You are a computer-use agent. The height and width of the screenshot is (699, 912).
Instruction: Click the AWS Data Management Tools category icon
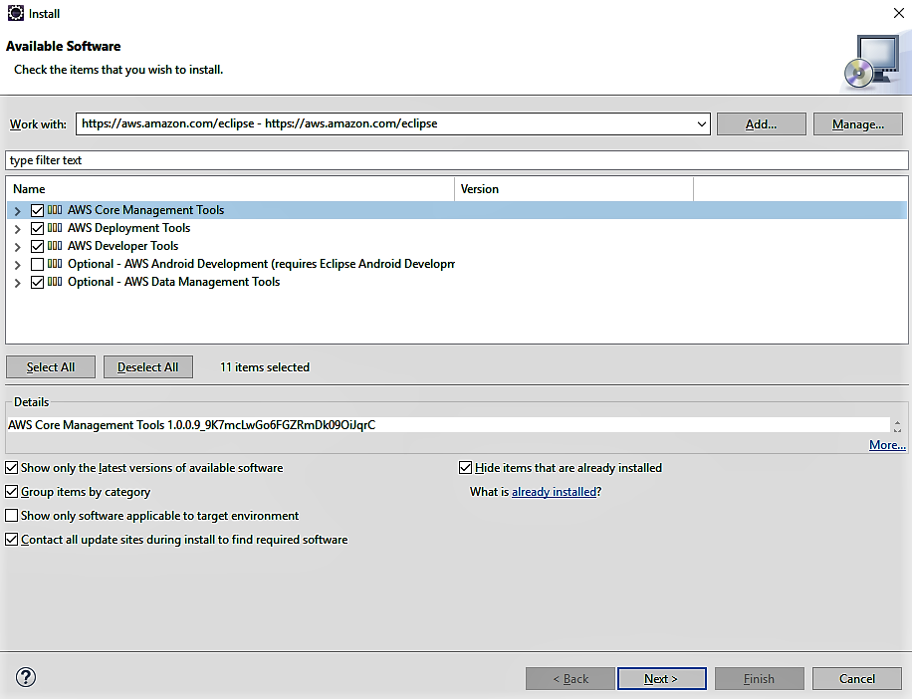[55, 282]
